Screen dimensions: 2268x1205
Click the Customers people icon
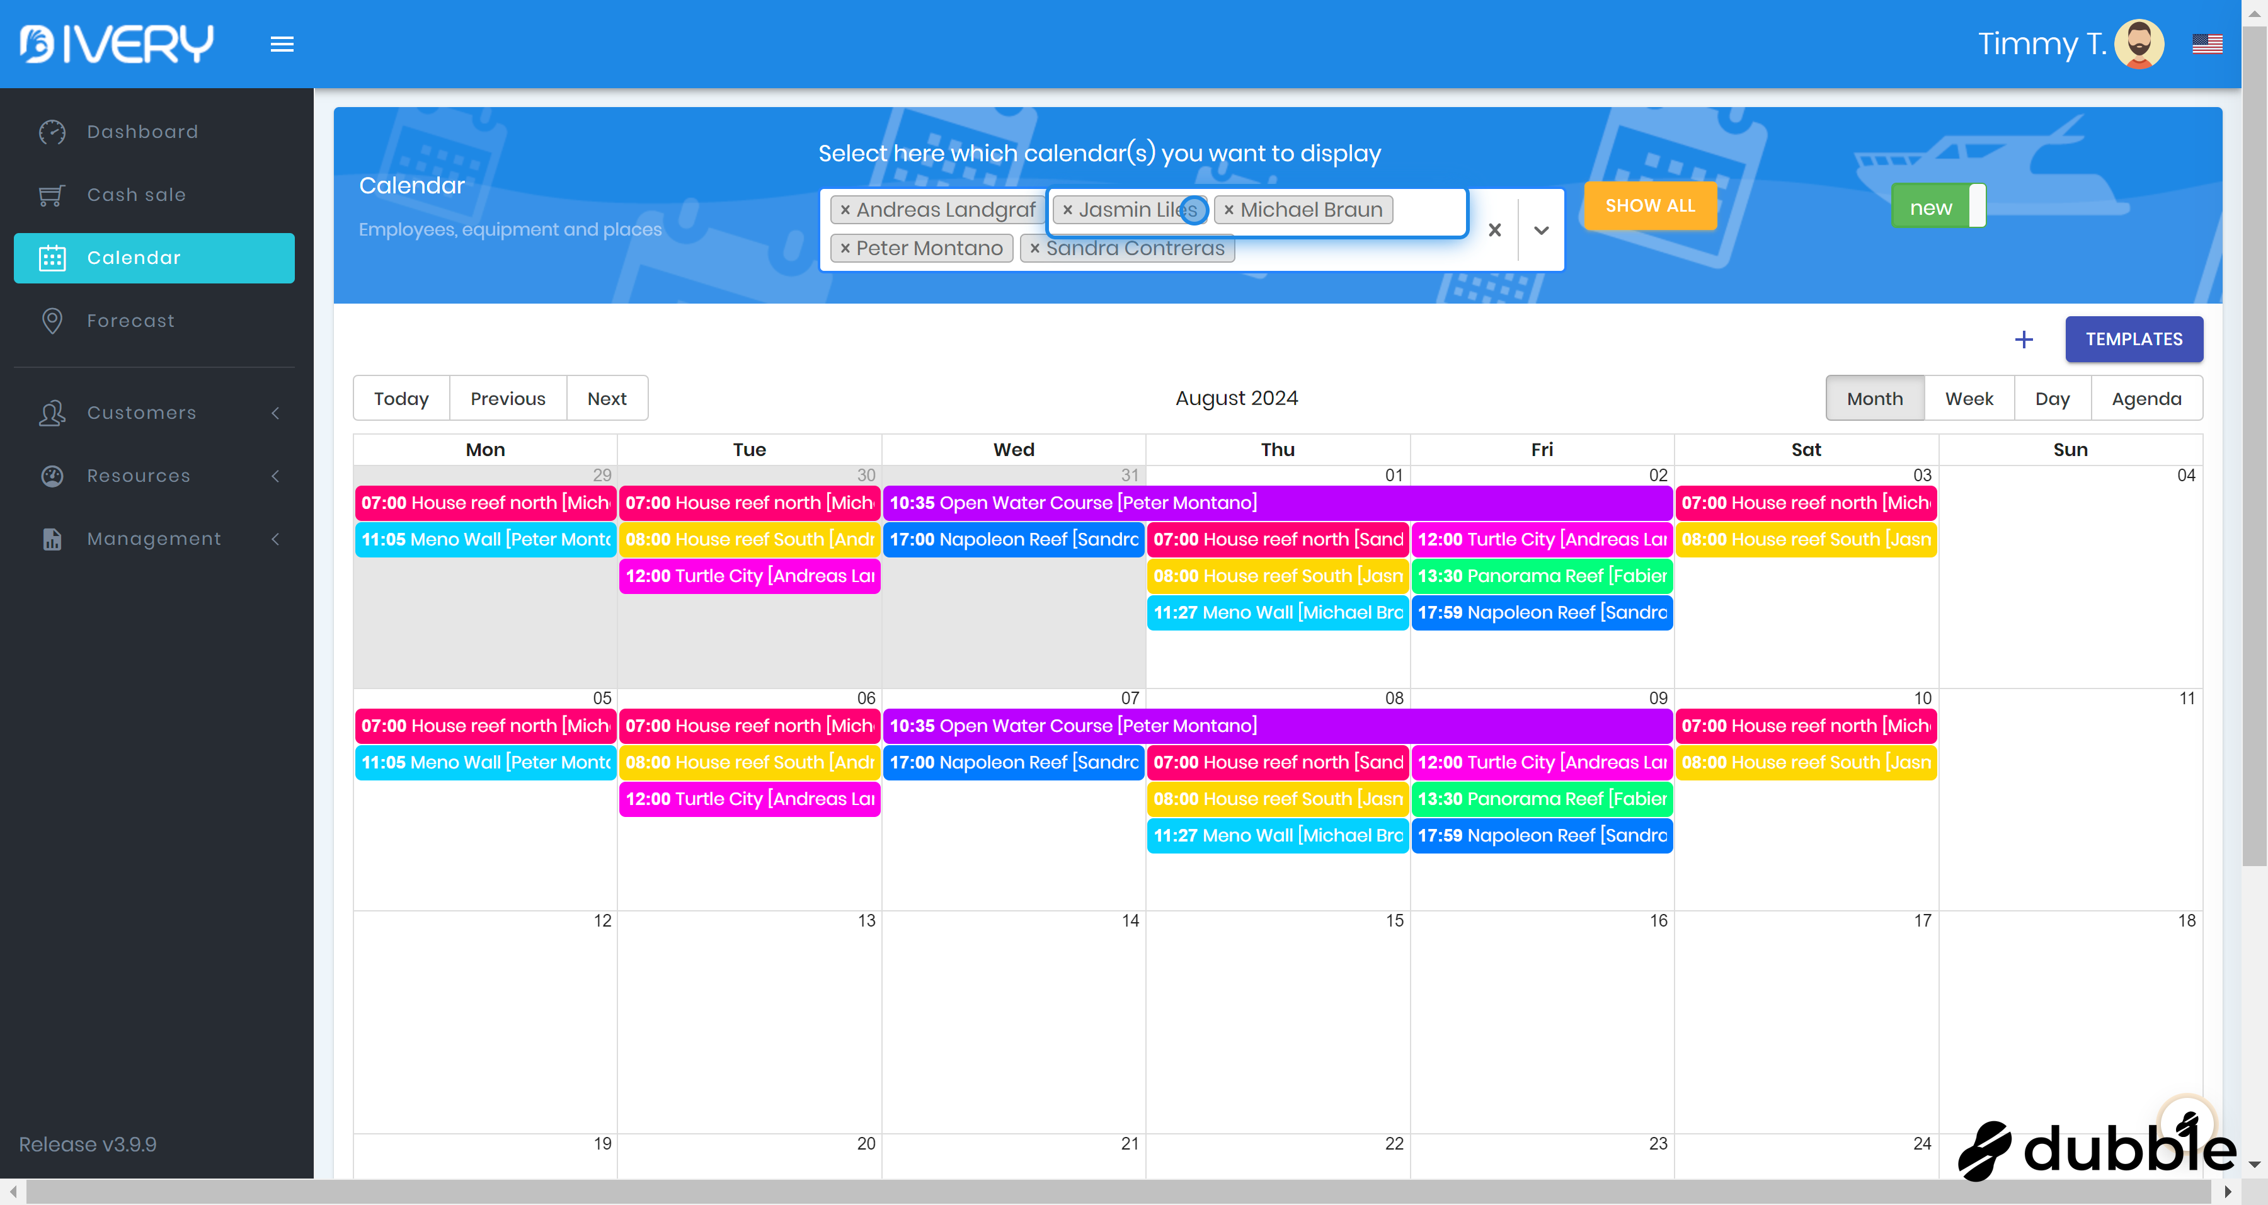point(52,413)
